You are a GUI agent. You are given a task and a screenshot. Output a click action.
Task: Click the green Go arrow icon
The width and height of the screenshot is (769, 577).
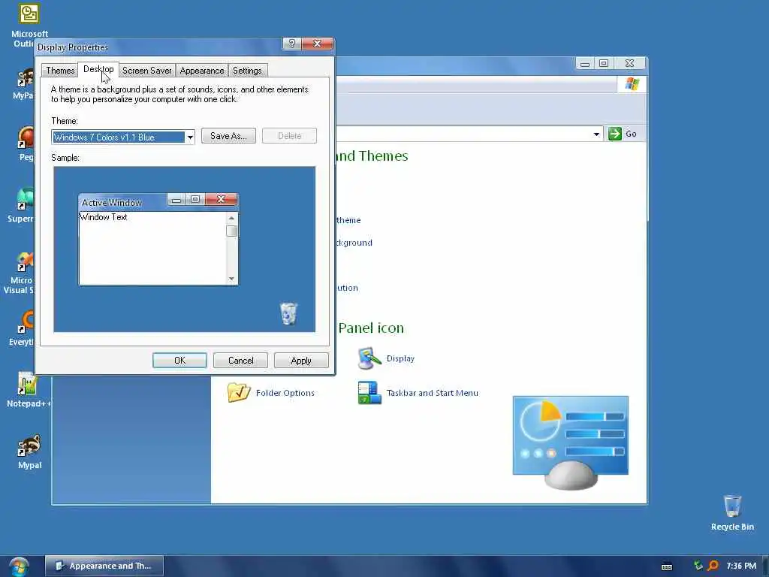point(614,134)
